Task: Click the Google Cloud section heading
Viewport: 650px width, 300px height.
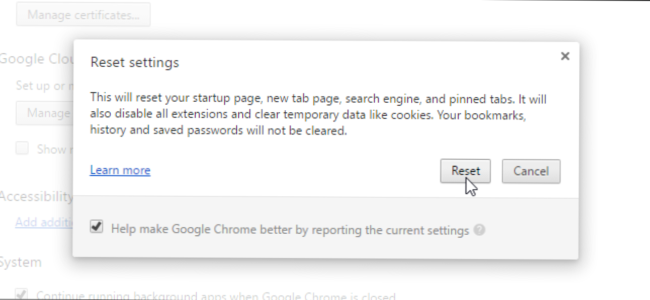Action: tap(36, 59)
